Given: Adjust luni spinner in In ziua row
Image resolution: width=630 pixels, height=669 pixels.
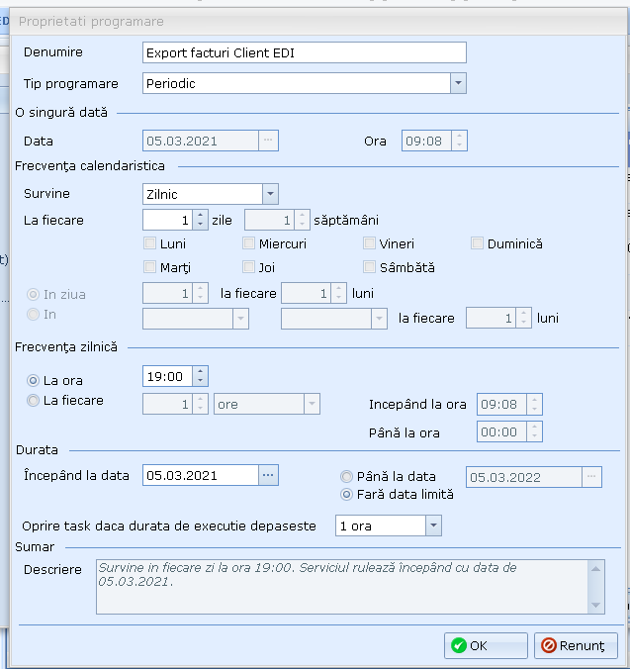Looking at the screenshot, I should click(x=339, y=293).
